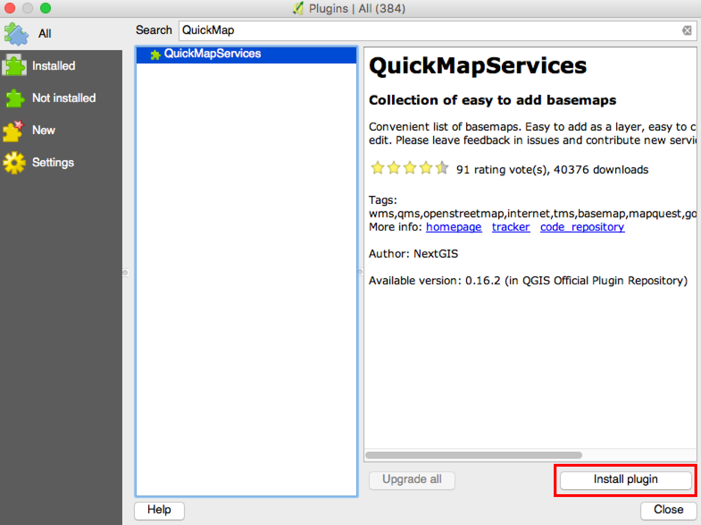This screenshot has height=525, width=701.
Task: Click the star rating for QuickMapServices
Action: pos(410,168)
